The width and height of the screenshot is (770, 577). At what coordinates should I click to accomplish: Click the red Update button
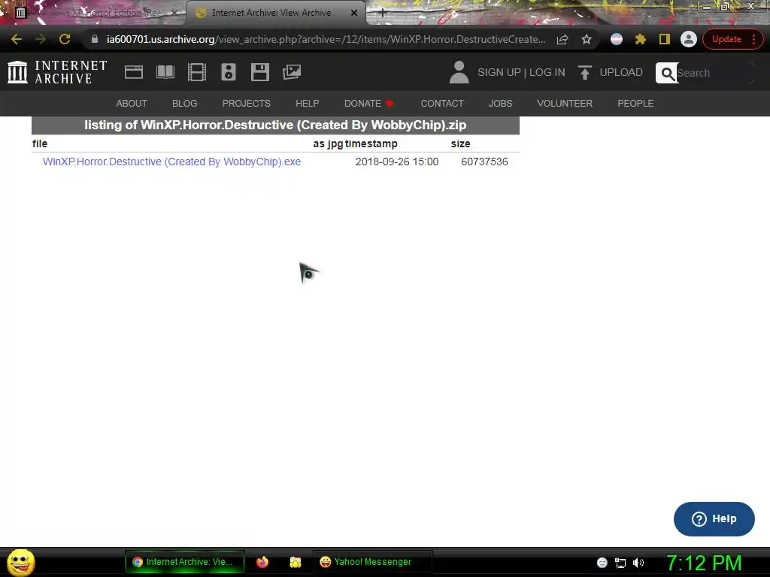point(727,39)
